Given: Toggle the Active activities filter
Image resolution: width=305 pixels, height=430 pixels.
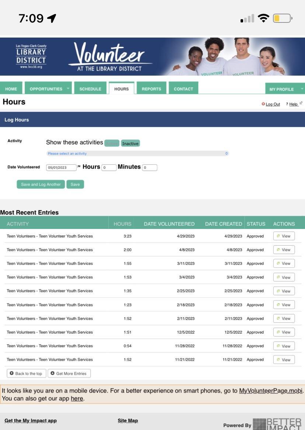Looking at the screenshot, I should (112, 143).
